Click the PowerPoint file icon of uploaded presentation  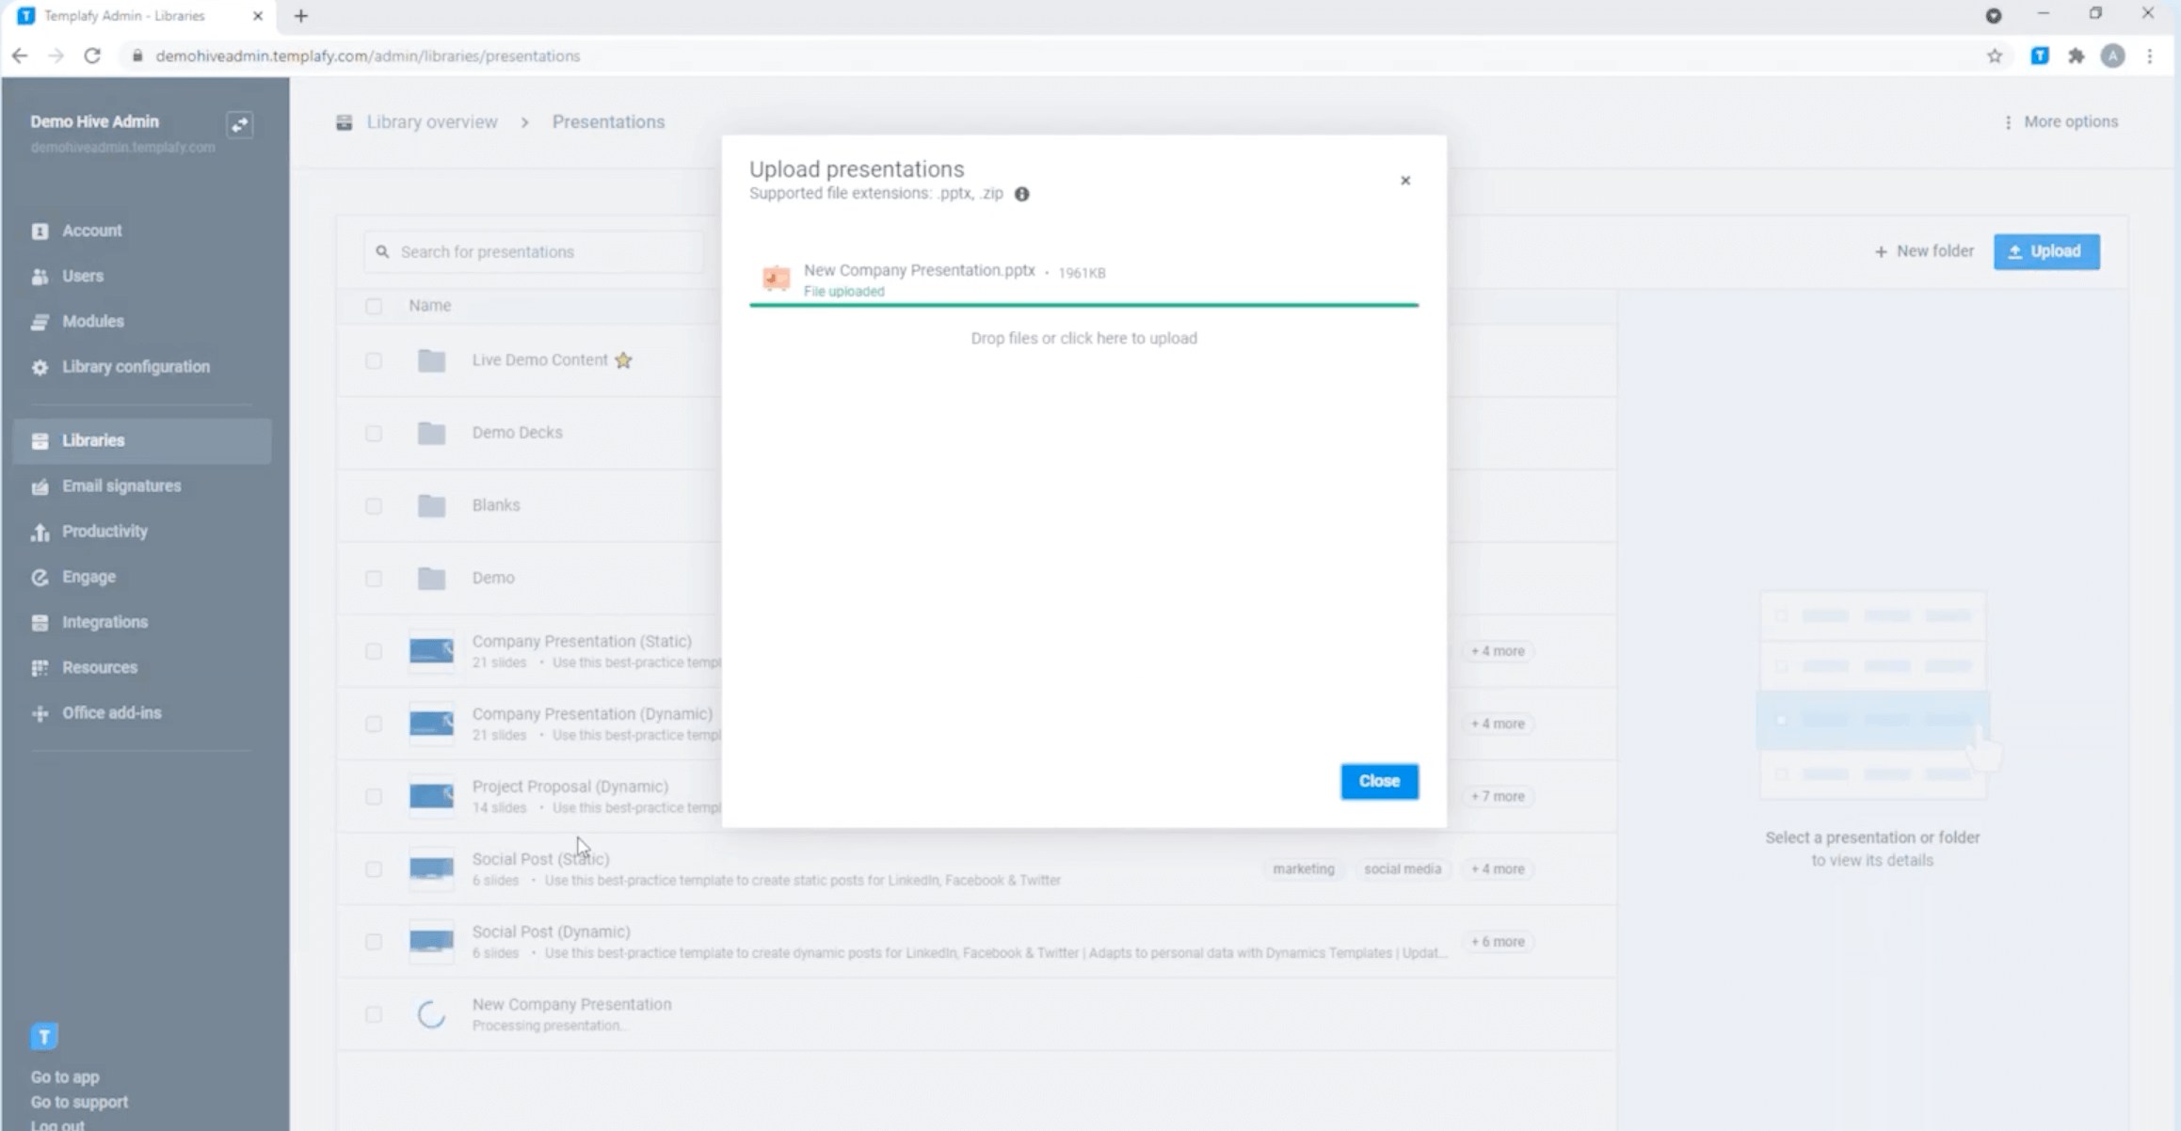pyautogui.click(x=776, y=278)
